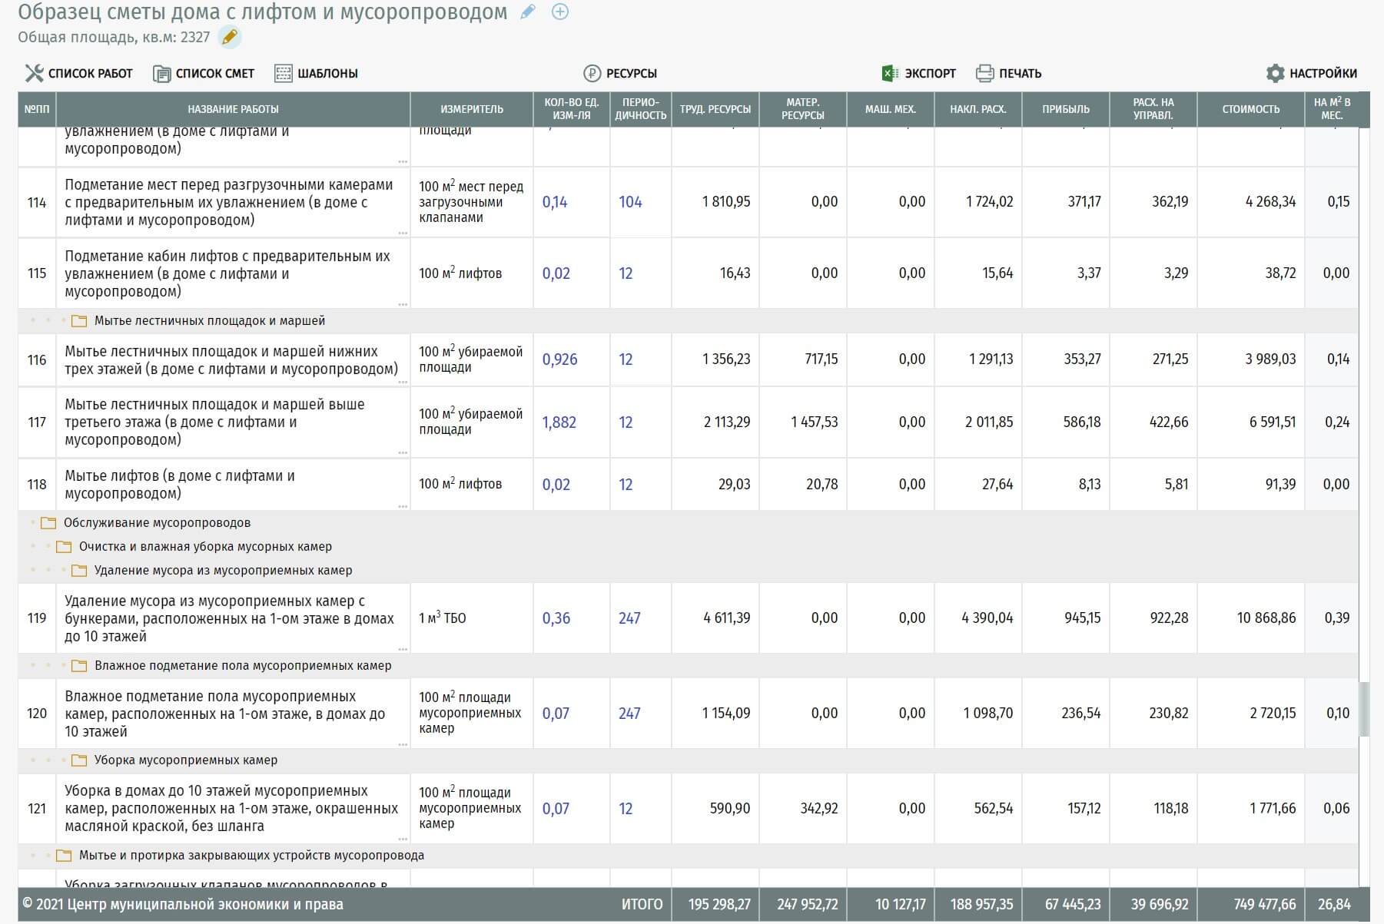Collapse folder Обслуживание мусоропроводов

[48, 523]
